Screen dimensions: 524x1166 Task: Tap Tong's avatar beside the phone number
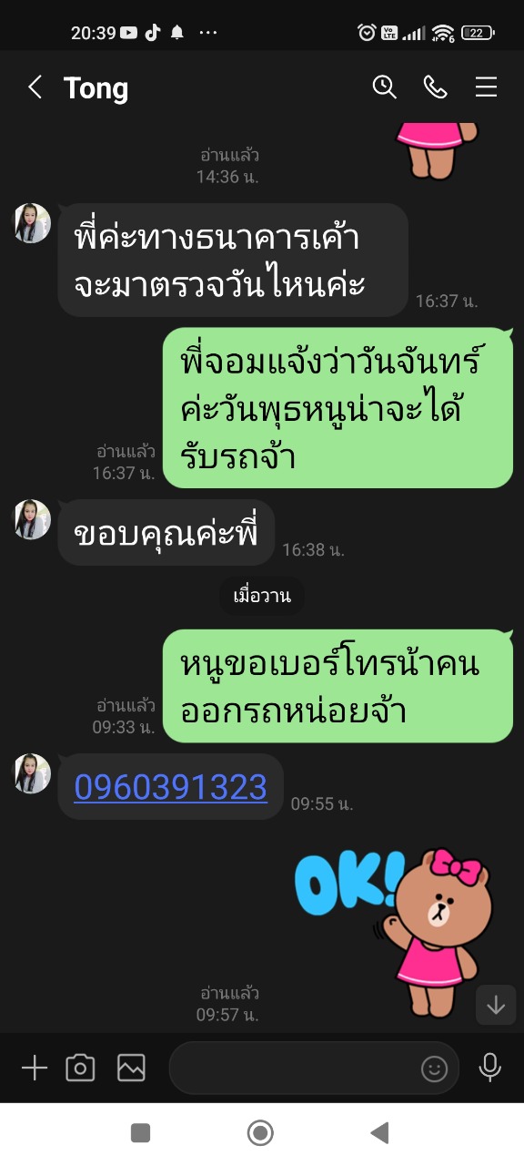32,773
